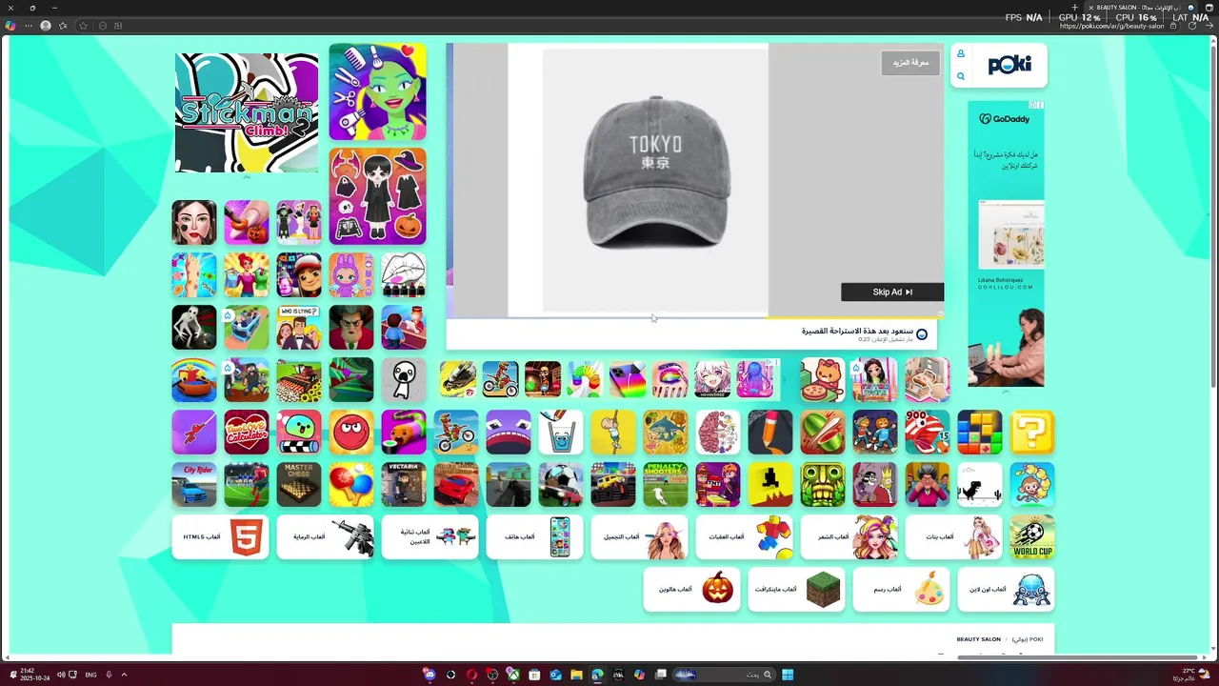
Task: Open the black silhouette on yellow game icon
Action: tap(770, 485)
